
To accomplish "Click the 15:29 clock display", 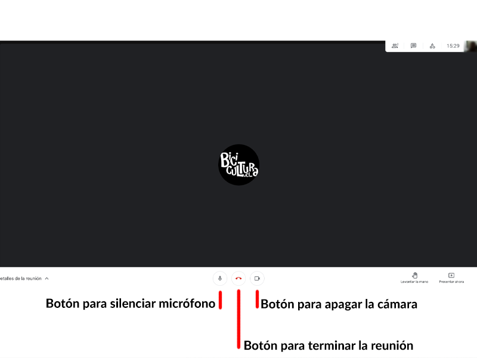I will point(453,46).
